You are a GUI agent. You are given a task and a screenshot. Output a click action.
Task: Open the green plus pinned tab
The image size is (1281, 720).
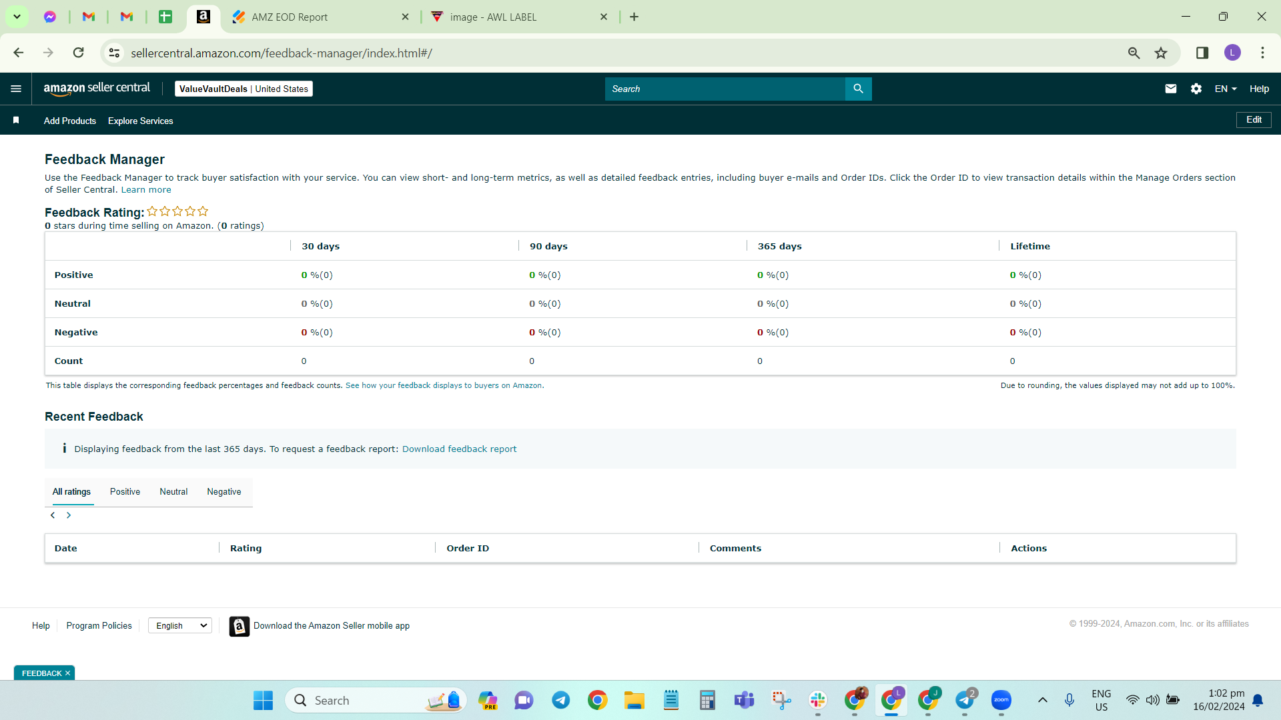pyautogui.click(x=165, y=17)
